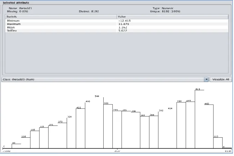Click the Statistic column header
This screenshot has width=234, height=156.
point(61,17)
